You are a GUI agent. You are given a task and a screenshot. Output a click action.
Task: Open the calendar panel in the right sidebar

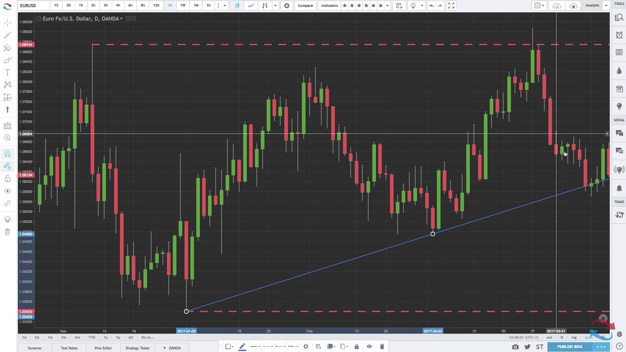coord(619,88)
